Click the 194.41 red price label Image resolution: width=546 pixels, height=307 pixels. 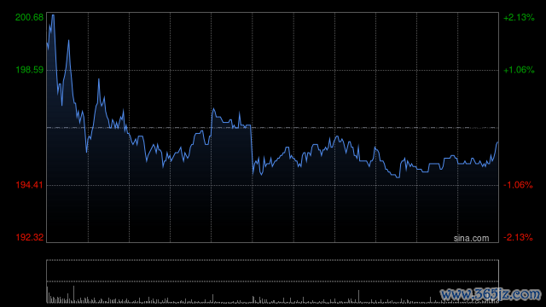click(x=30, y=185)
